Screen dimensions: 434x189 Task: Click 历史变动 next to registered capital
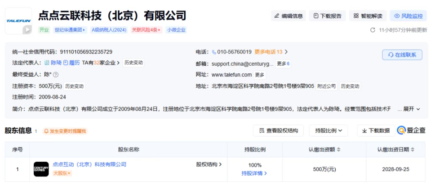click(x=74, y=86)
